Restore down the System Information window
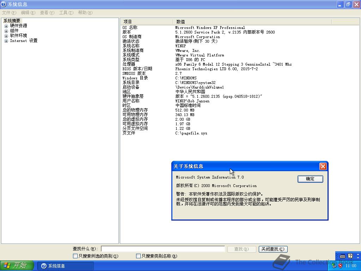361x271 pixels. [348, 4]
